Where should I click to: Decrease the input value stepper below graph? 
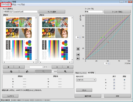pos(109,64)
